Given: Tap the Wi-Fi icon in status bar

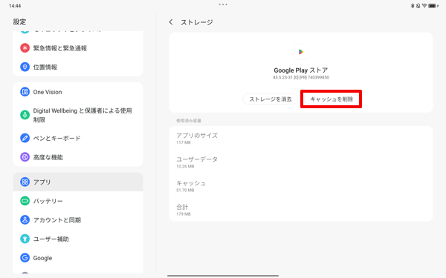Looking at the screenshot, I should pos(424,6).
